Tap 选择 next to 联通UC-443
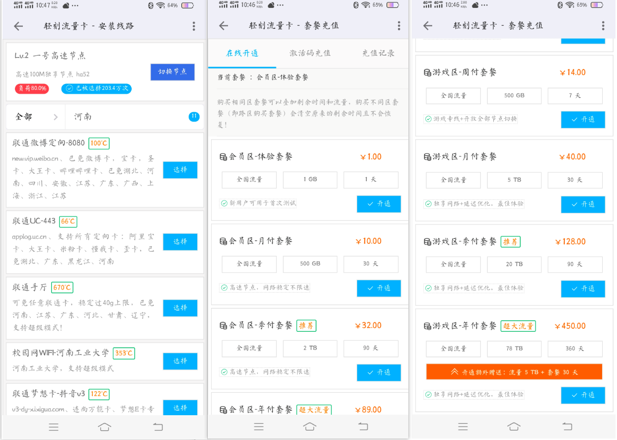Viewport: 617px width, 440px height. [180, 242]
